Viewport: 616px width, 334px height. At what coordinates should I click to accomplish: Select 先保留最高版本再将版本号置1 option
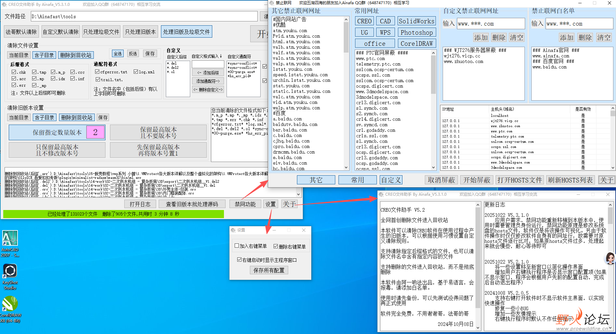click(158, 150)
